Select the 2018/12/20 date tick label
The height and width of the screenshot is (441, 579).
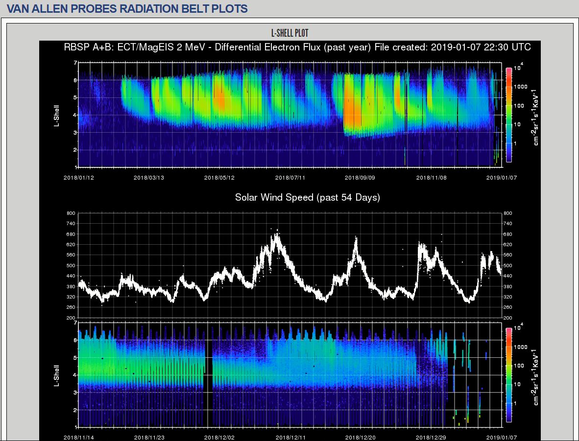tap(360, 438)
